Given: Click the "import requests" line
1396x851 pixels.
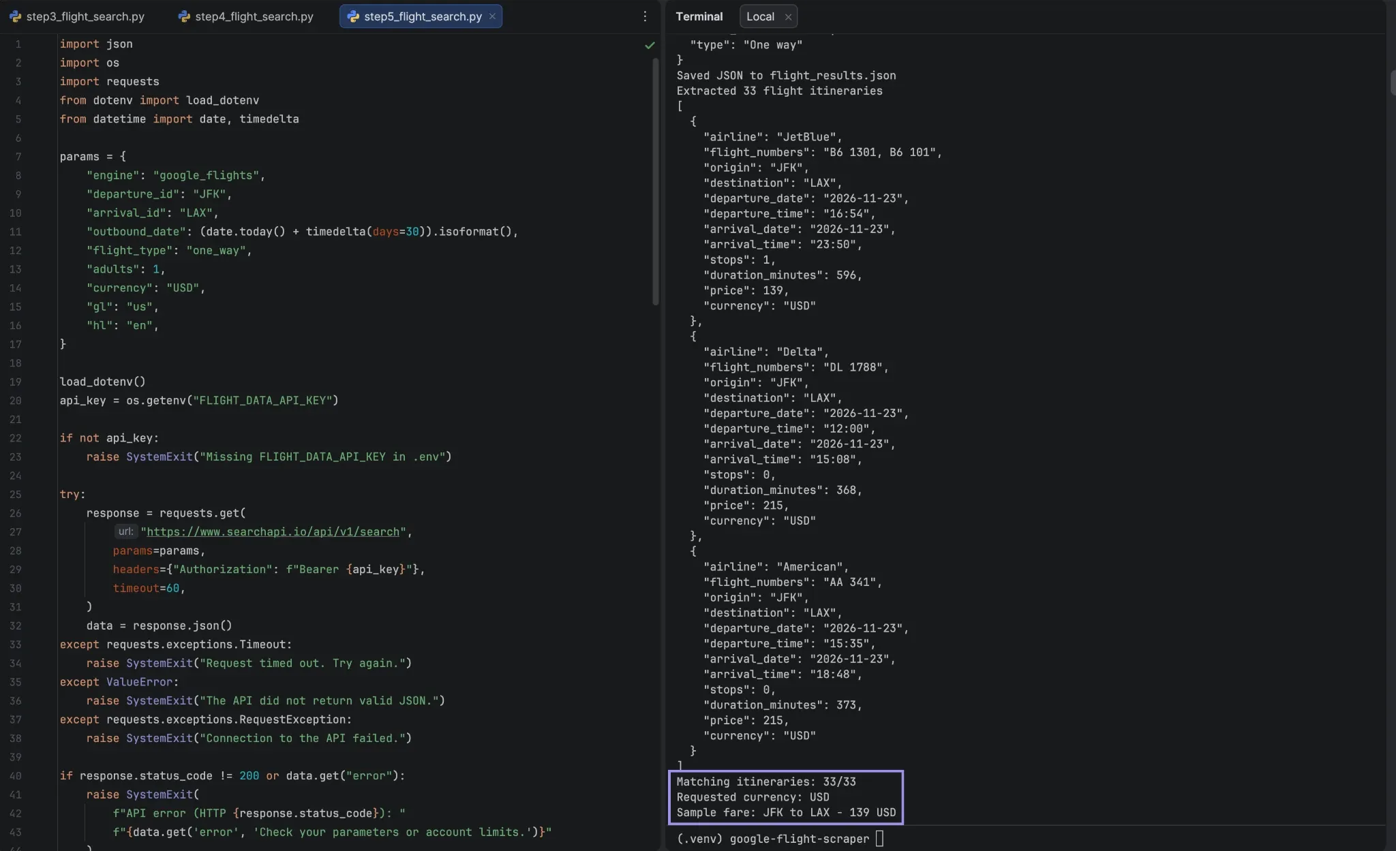Looking at the screenshot, I should (x=109, y=81).
